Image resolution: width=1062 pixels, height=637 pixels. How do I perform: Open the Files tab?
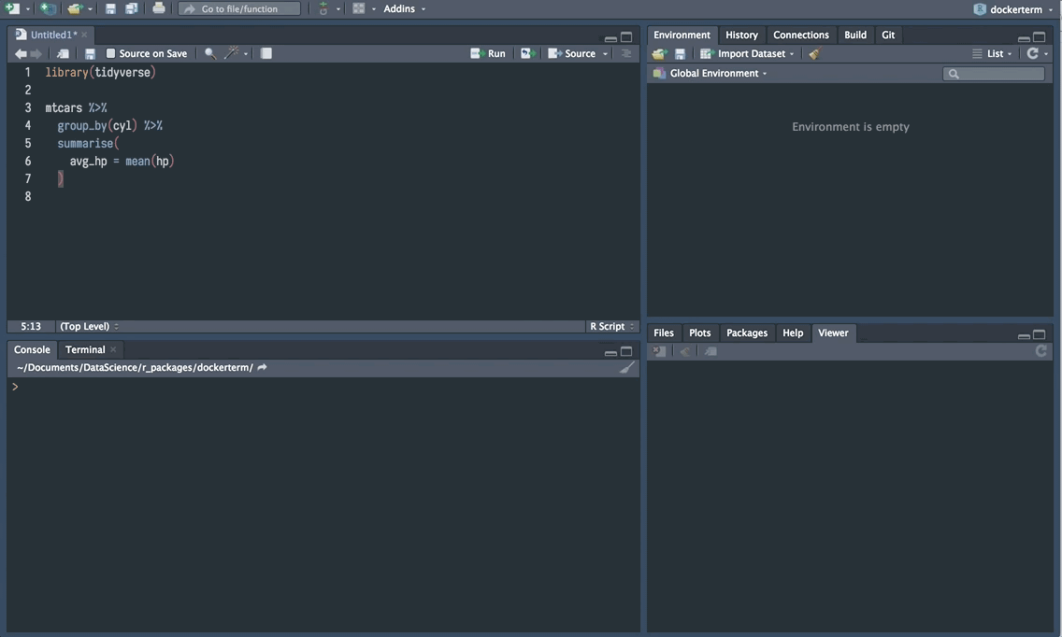pyautogui.click(x=663, y=333)
